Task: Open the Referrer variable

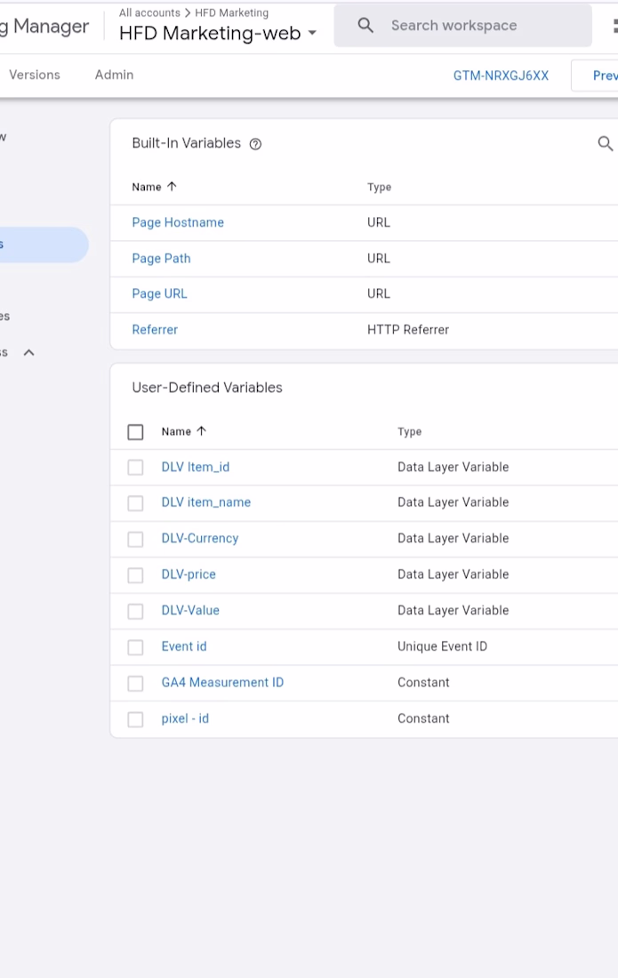Action: [155, 329]
